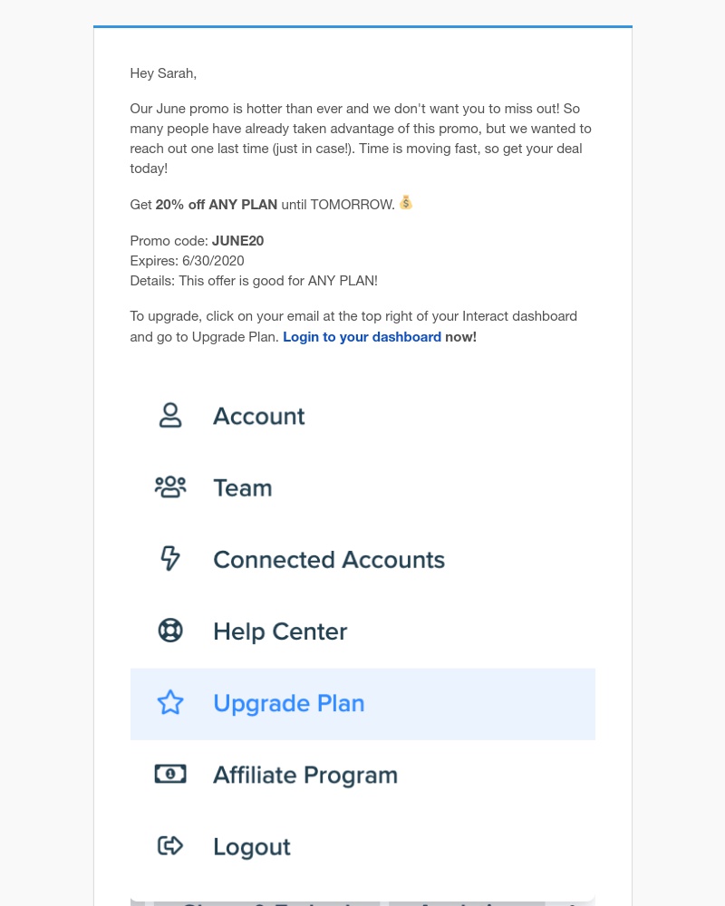Click the 6/30/2020 expiry date text
The width and height of the screenshot is (725, 906).
(213, 261)
